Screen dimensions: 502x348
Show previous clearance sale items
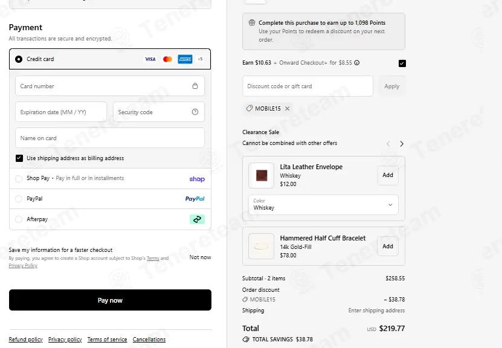click(388, 144)
